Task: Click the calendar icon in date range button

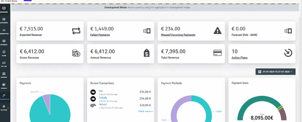Action: pyautogui.click(x=260, y=72)
